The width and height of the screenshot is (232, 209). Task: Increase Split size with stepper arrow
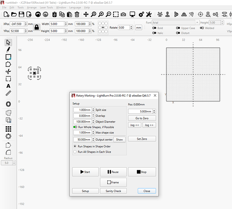tap(93, 109)
